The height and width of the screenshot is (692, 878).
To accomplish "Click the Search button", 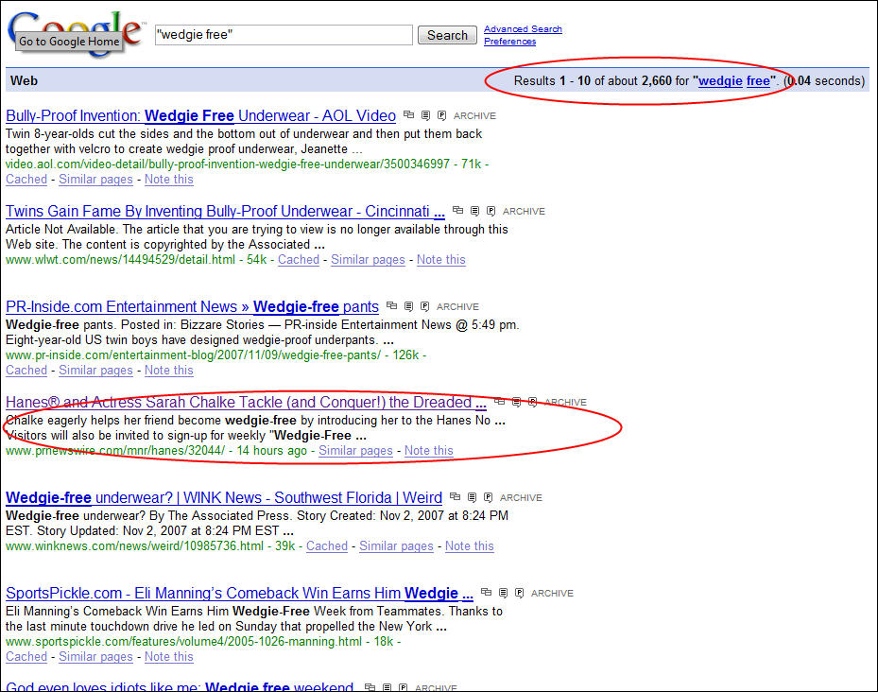I will pos(447,35).
